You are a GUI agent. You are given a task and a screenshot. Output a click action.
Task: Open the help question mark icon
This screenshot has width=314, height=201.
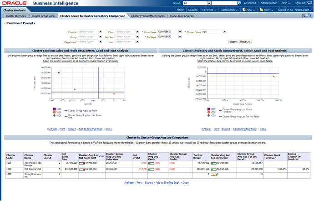pyautogui.click(x=309, y=15)
